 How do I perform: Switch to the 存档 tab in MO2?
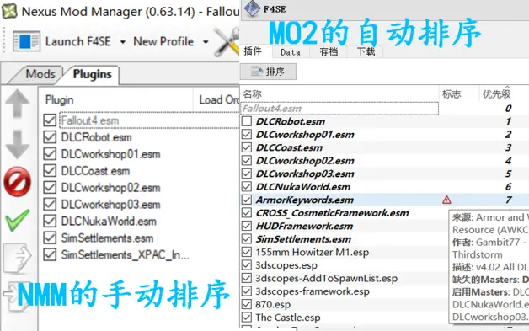coord(329,52)
